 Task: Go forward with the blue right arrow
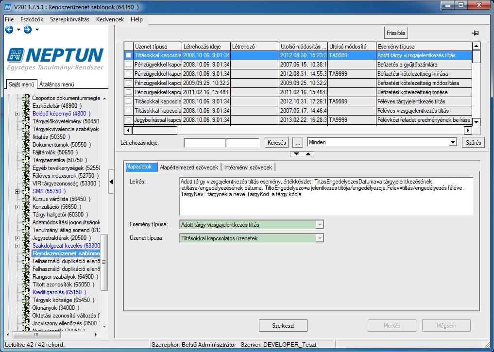pyautogui.click(x=28, y=30)
